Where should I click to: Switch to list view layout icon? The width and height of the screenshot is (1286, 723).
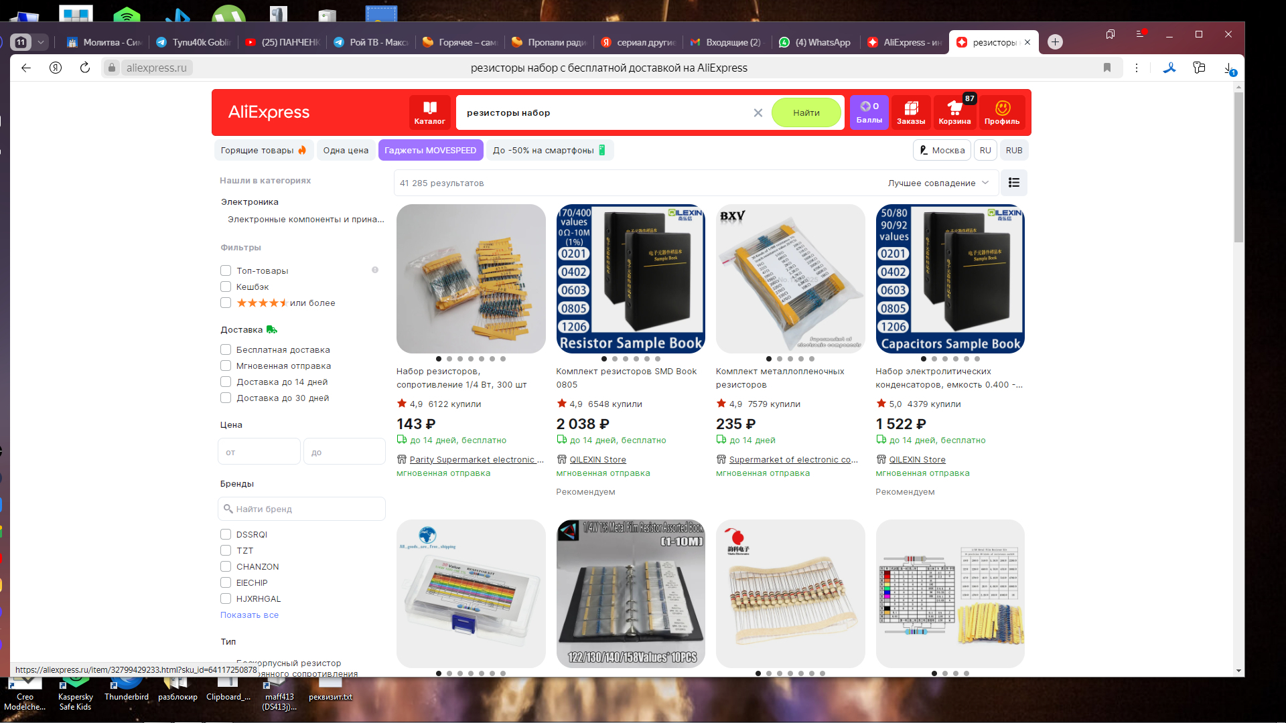point(1013,183)
